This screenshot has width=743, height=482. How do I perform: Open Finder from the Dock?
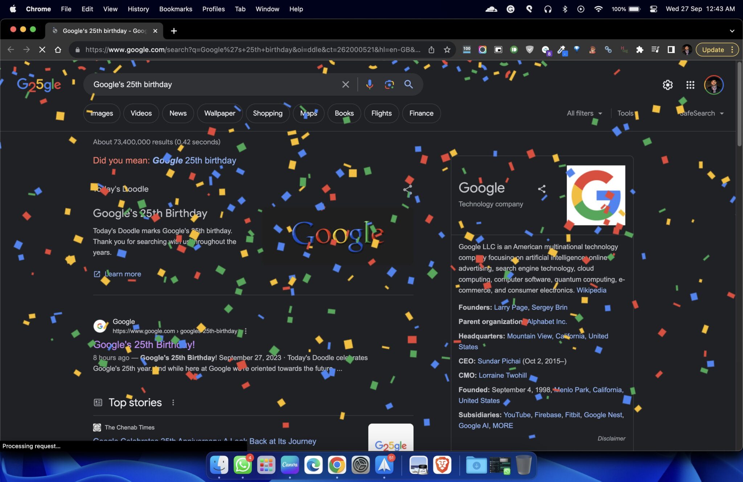click(x=219, y=465)
